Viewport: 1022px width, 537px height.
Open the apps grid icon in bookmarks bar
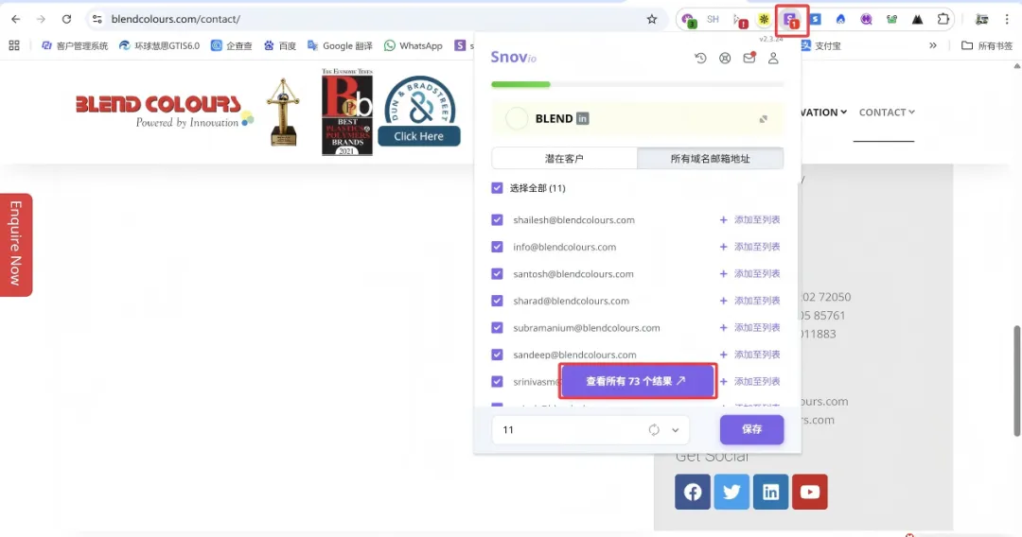pos(14,45)
